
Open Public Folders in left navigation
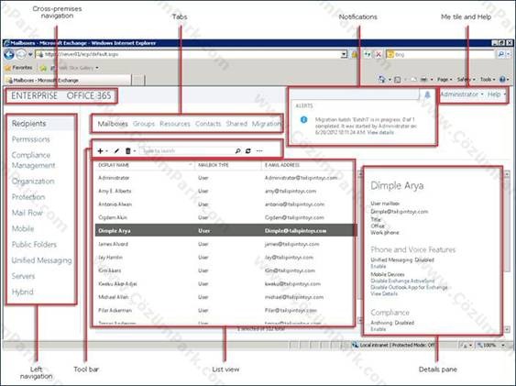click(x=34, y=244)
